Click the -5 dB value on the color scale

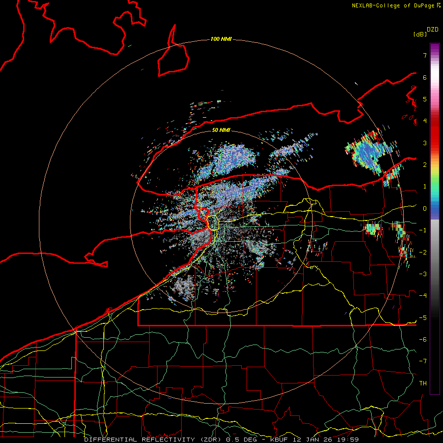[423, 317]
